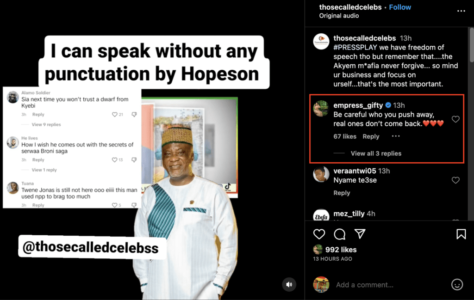Toggle video sound with speaker button
The height and width of the screenshot is (300, 474).
[289, 284]
